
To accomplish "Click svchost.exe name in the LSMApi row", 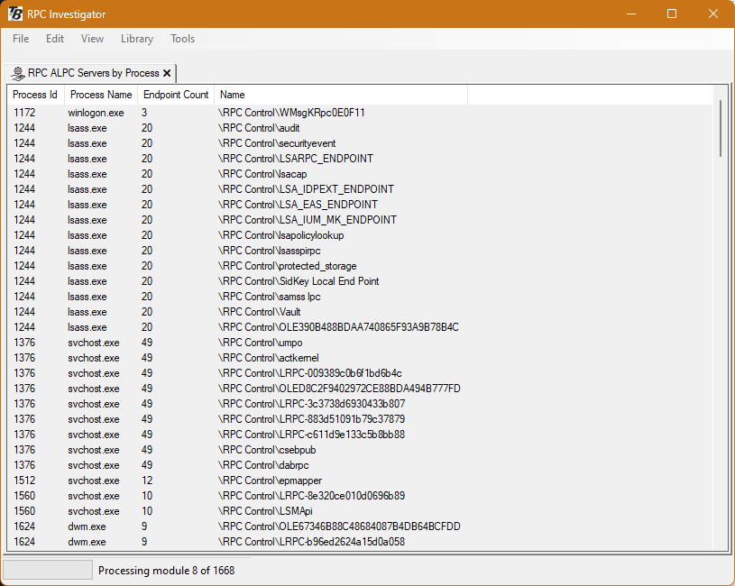I will 93,511.
